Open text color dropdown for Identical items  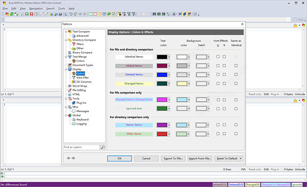coord(169,57)
